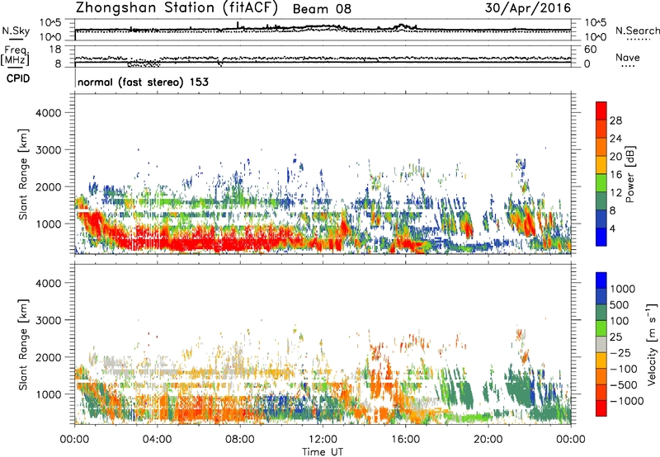This screenshot has height=457, width=660.
Task: Click the red top segment of the power colorbar
Action: point(601,111)
